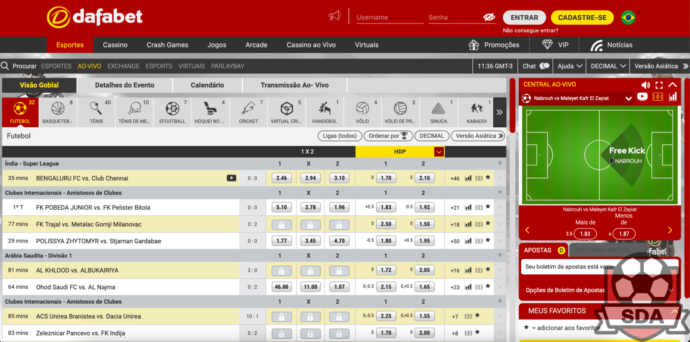Screen dimensions: 690x342
Task: Switch to Detalhes do Evento tab
Action: [x=125, y=85]
